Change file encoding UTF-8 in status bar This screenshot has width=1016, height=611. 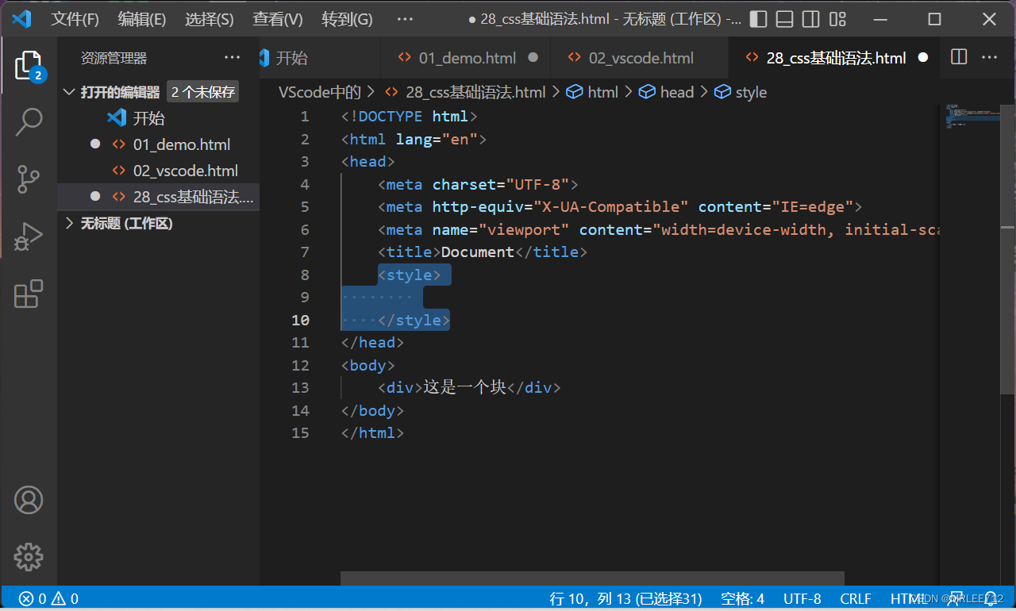(802, 599)
